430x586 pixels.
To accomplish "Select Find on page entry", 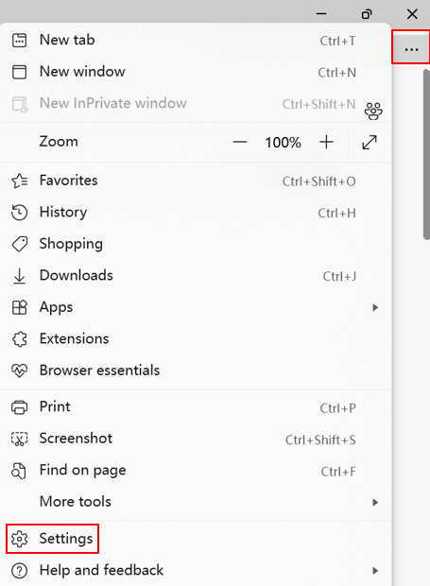I will pyautogui.click(x=196, y=471).
